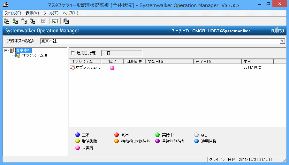This screenshot has width=289, height=165.
Task: Open the 表示(V) menu
Action: point(32,13)
